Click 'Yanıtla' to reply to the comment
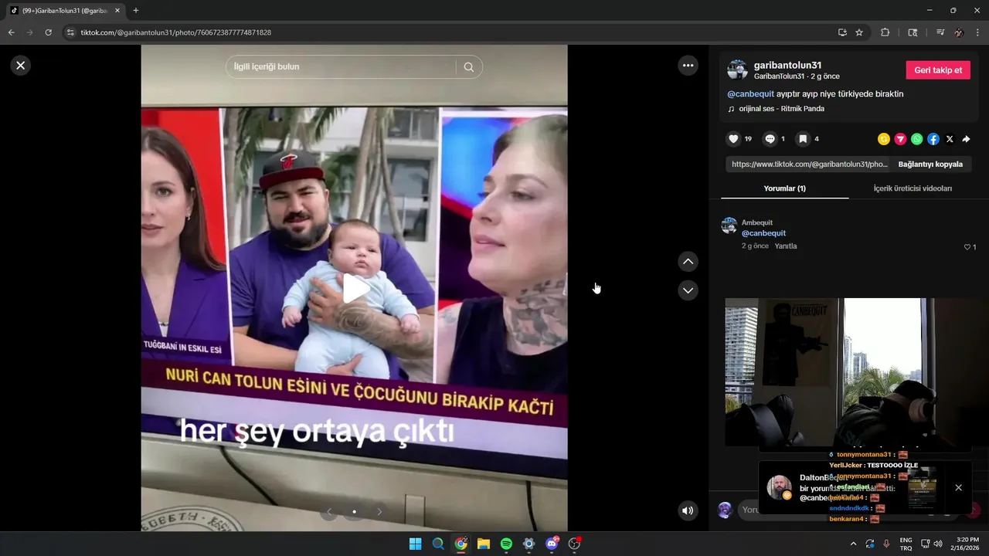 (786, 246)
